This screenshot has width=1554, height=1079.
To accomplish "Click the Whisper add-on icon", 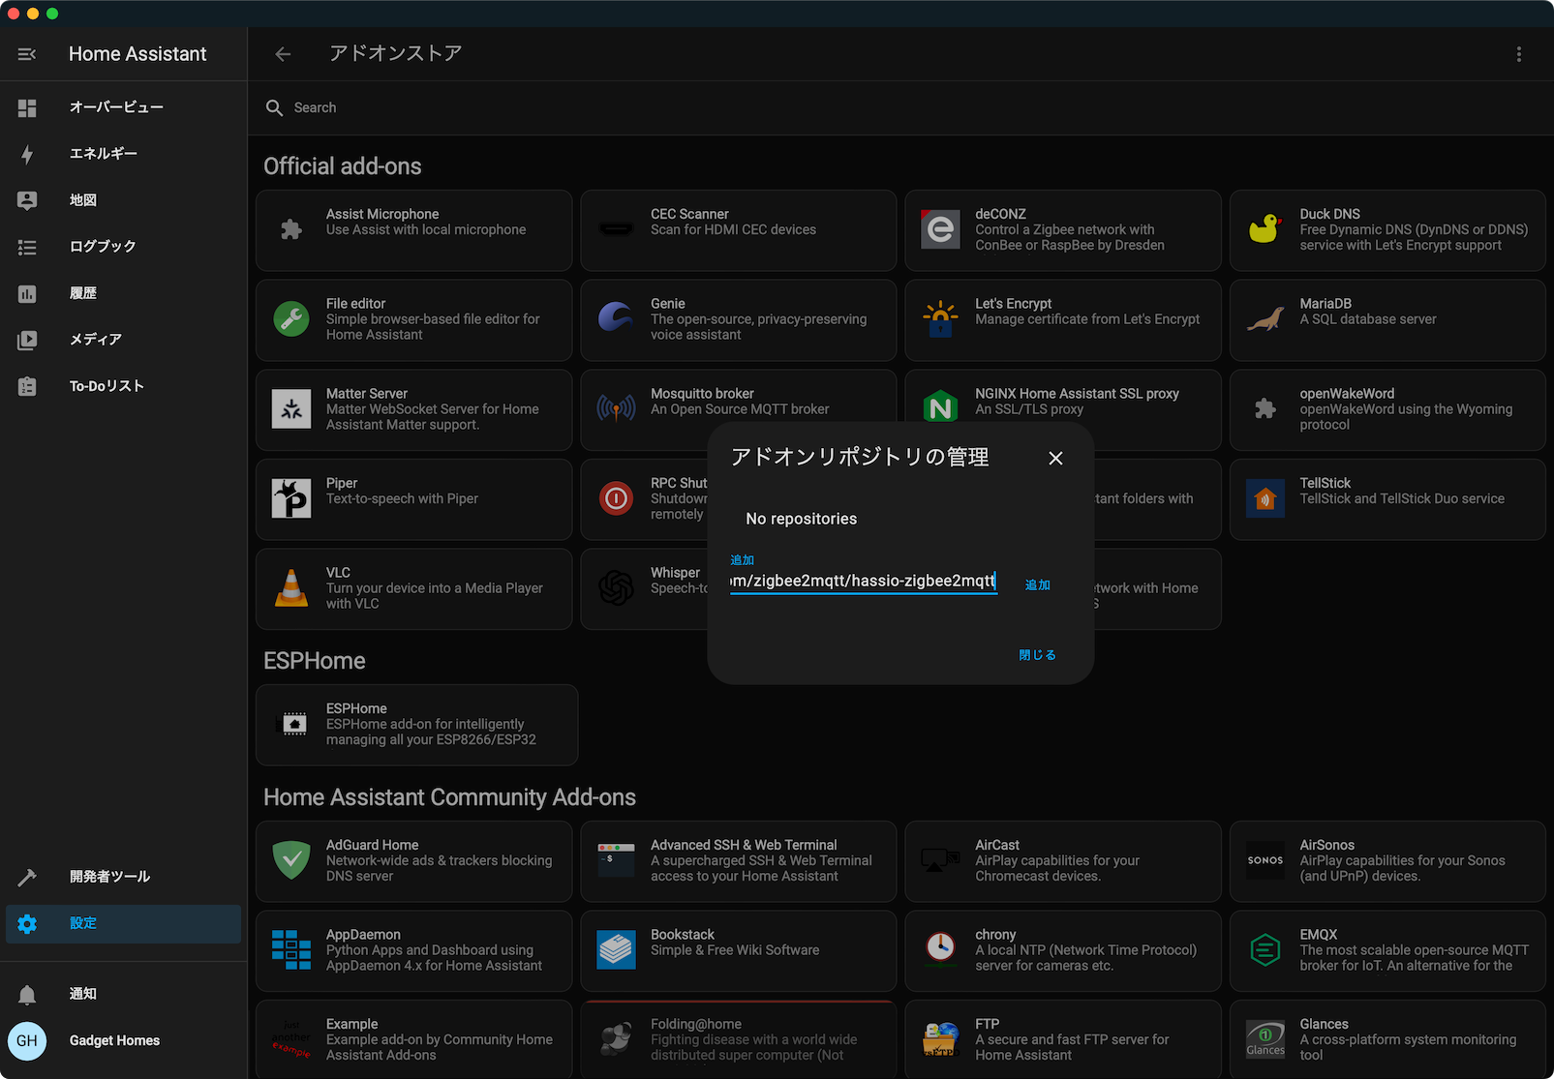I will (616, 588).
